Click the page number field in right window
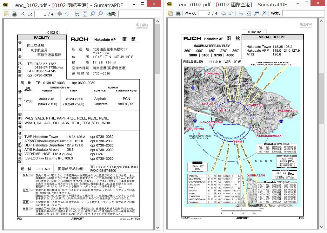 coord(204,14)
